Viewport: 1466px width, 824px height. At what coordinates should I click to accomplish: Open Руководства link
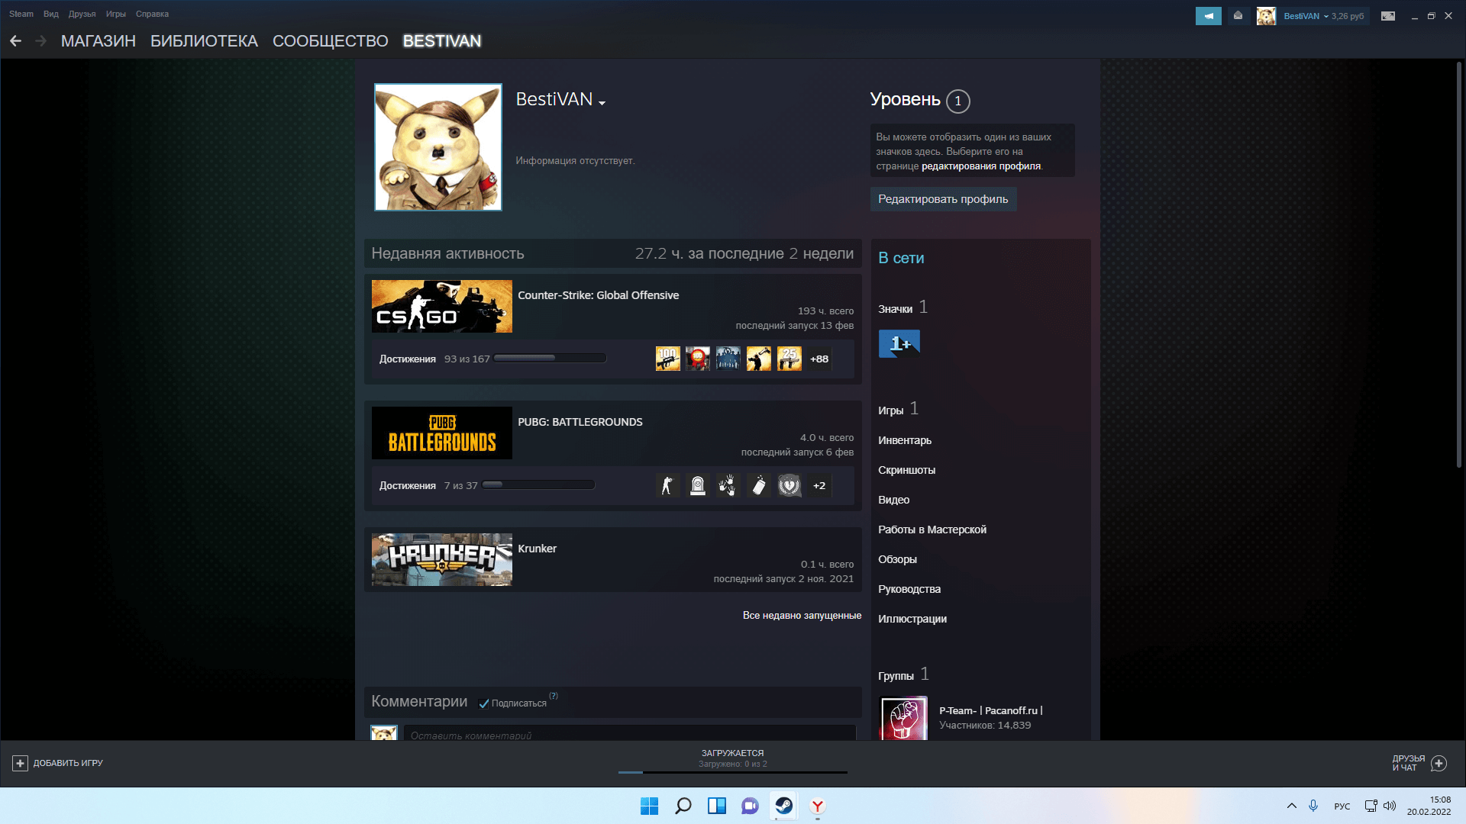click(x=909, y=589)
